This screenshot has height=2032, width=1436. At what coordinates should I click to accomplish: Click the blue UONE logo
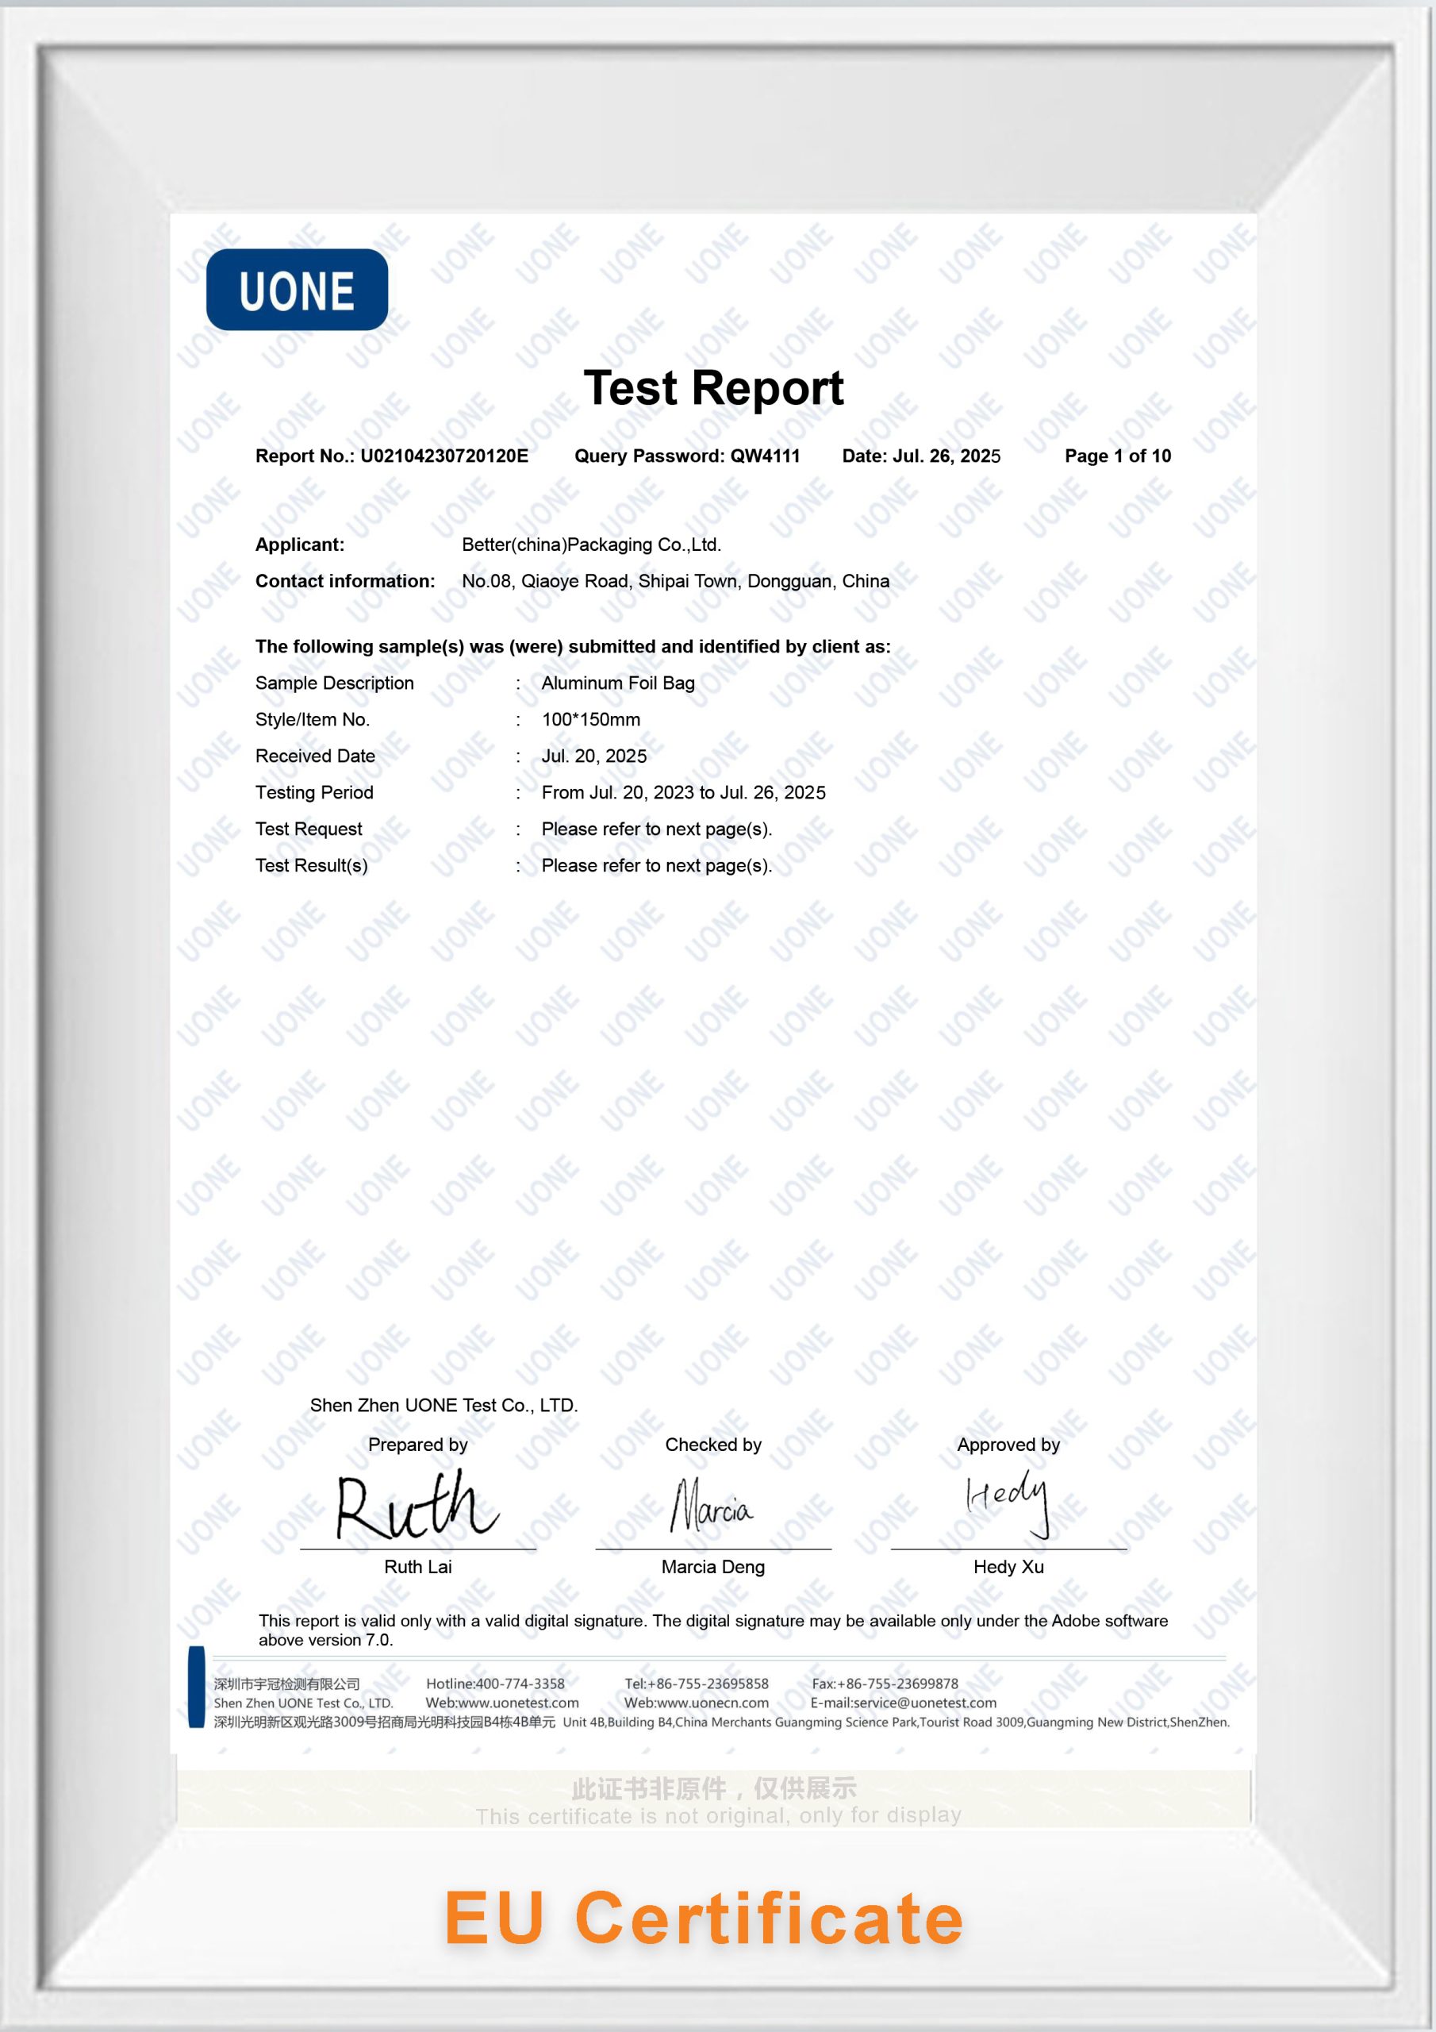pyautogui.click(x=297, y=290)
